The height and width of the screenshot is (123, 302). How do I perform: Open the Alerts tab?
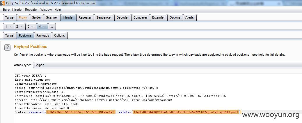tap(189, 17)
